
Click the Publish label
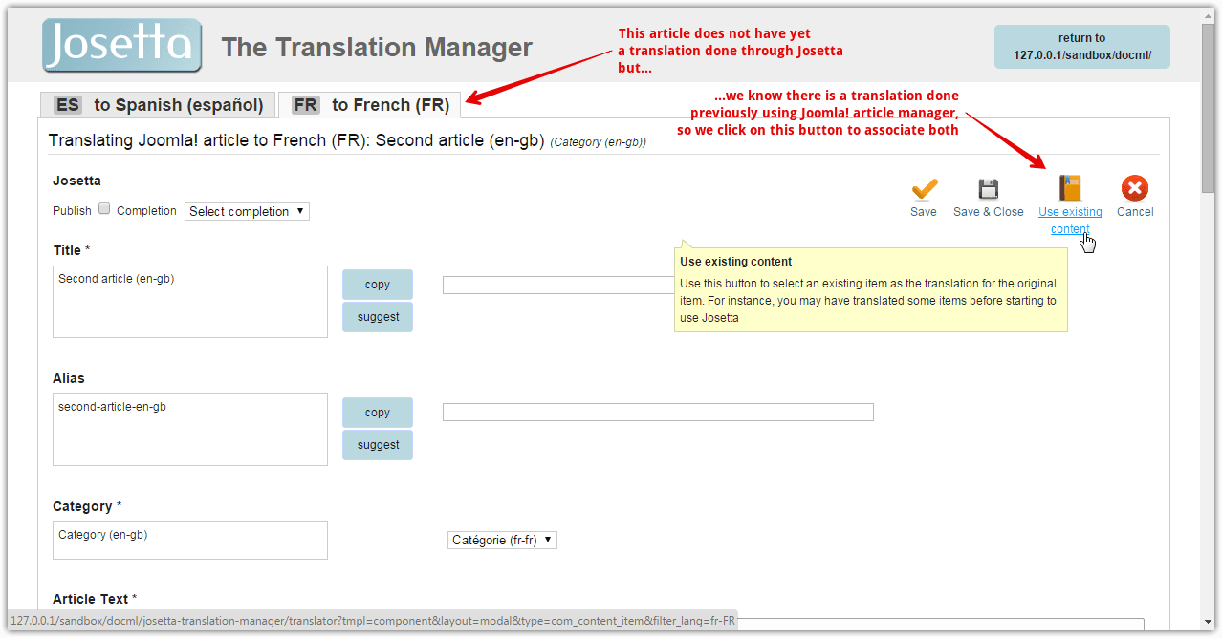[72, 211]
